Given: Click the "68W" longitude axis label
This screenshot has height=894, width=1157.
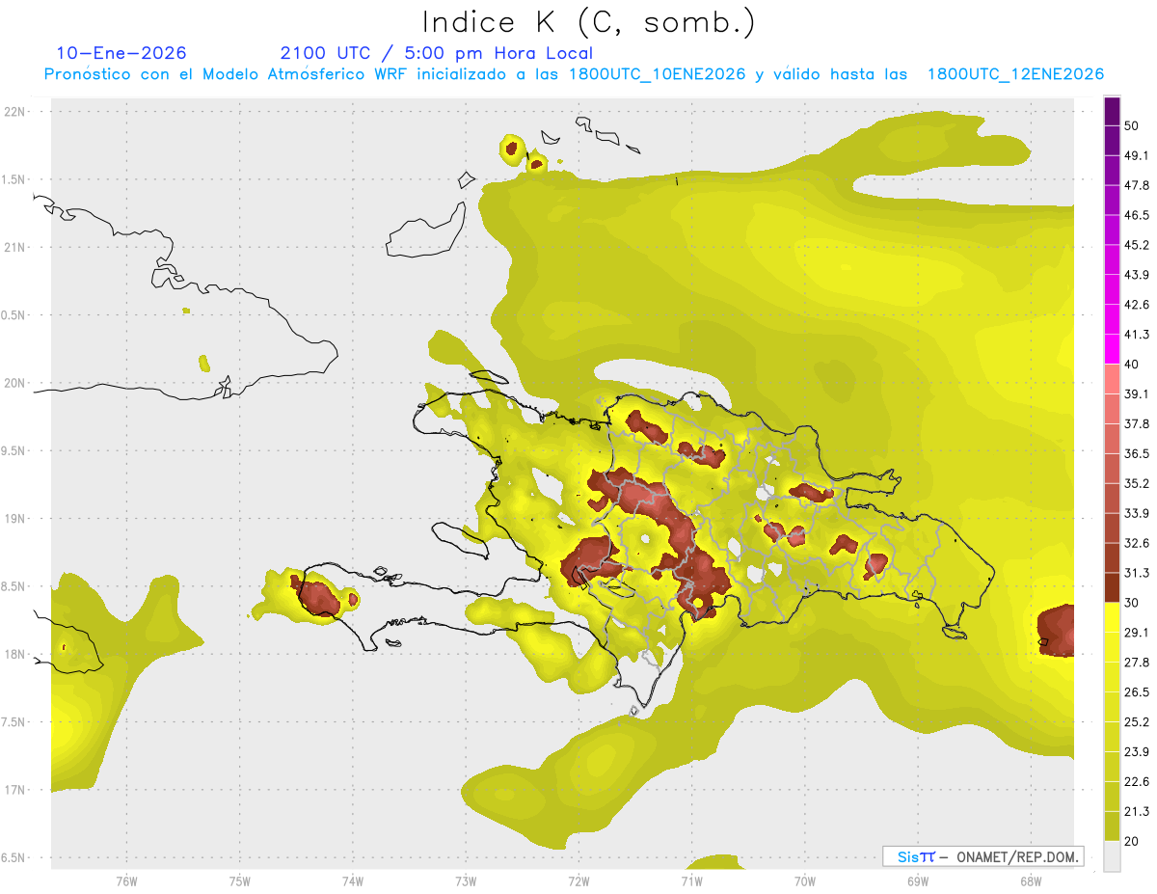Looking at the screenshot, I should 1031,881.
